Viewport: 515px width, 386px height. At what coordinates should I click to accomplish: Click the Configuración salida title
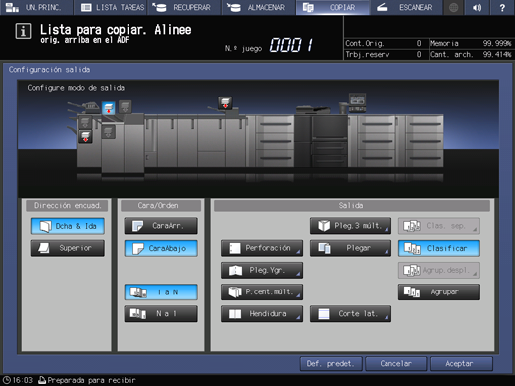pos(49,70)
